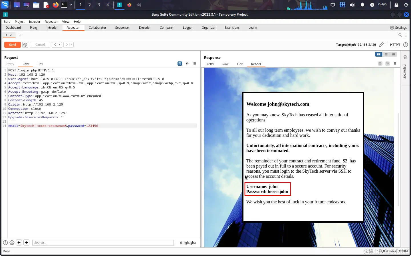
Task: Switch to the Logger tab
Action: 188,28
